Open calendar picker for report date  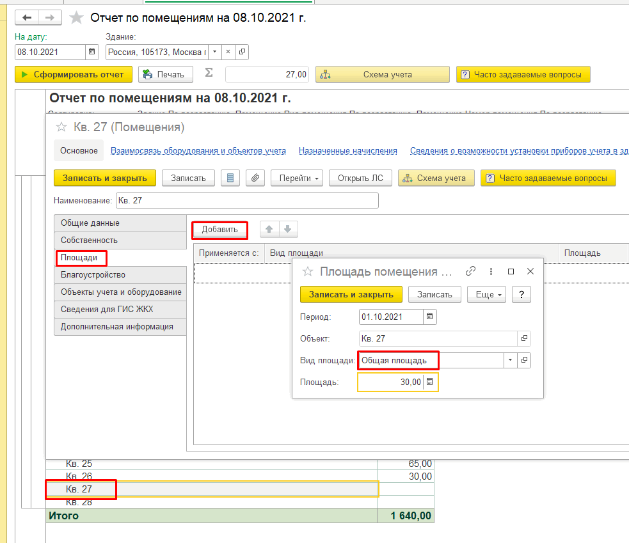point(92,52)
